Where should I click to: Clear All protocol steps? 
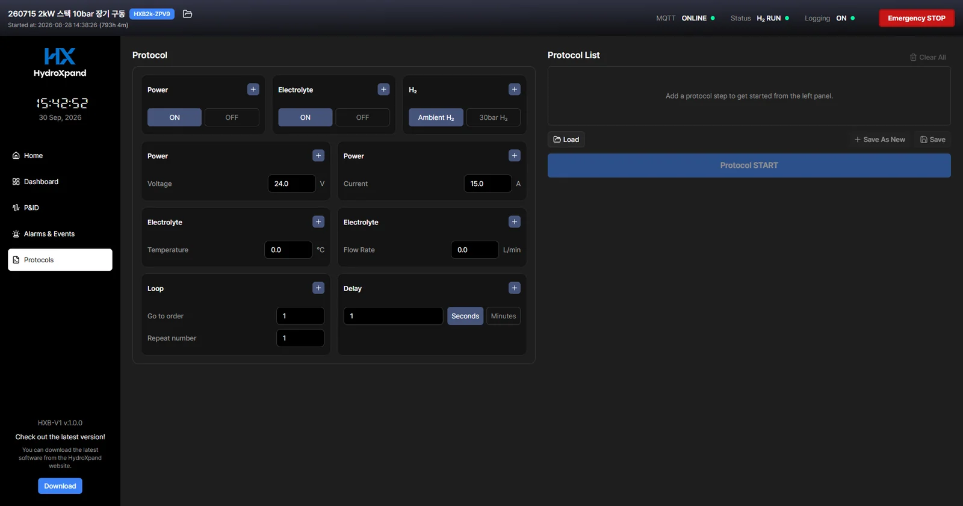[x=927, y=57]
